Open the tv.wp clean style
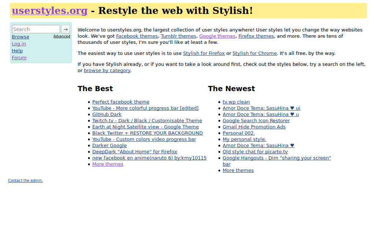The image size is (375, 236). pos(236,102)
